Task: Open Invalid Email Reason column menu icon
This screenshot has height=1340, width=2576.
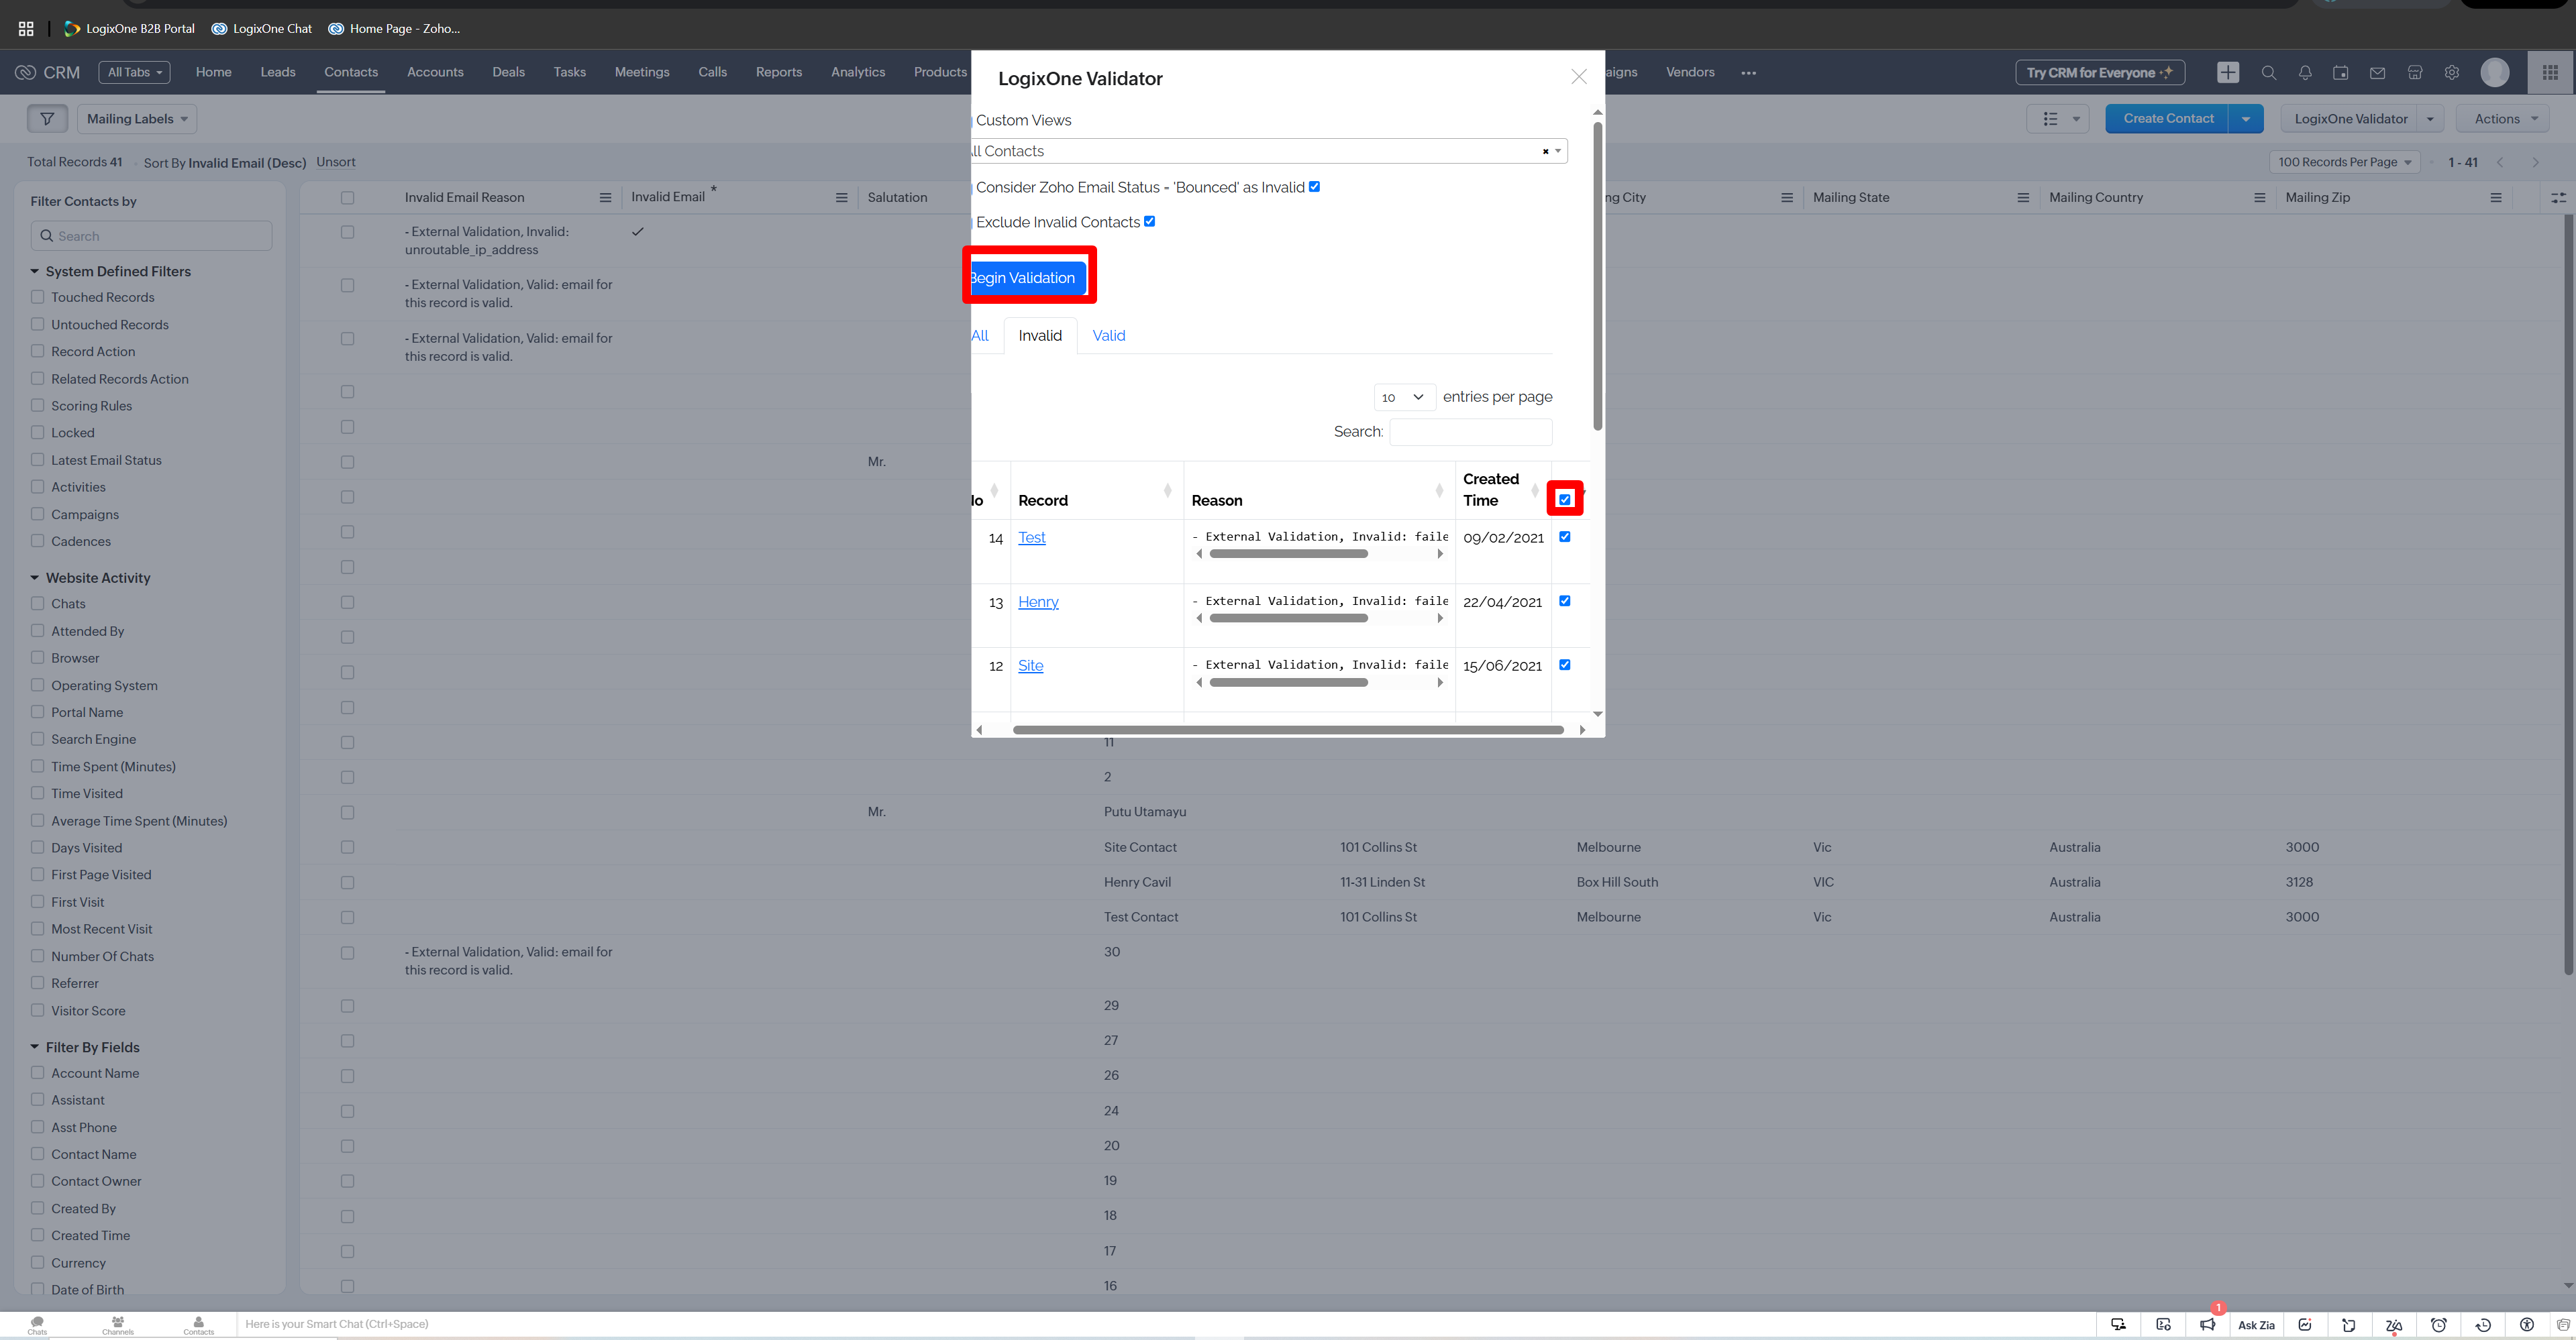Action: click(x=605, y=197)
